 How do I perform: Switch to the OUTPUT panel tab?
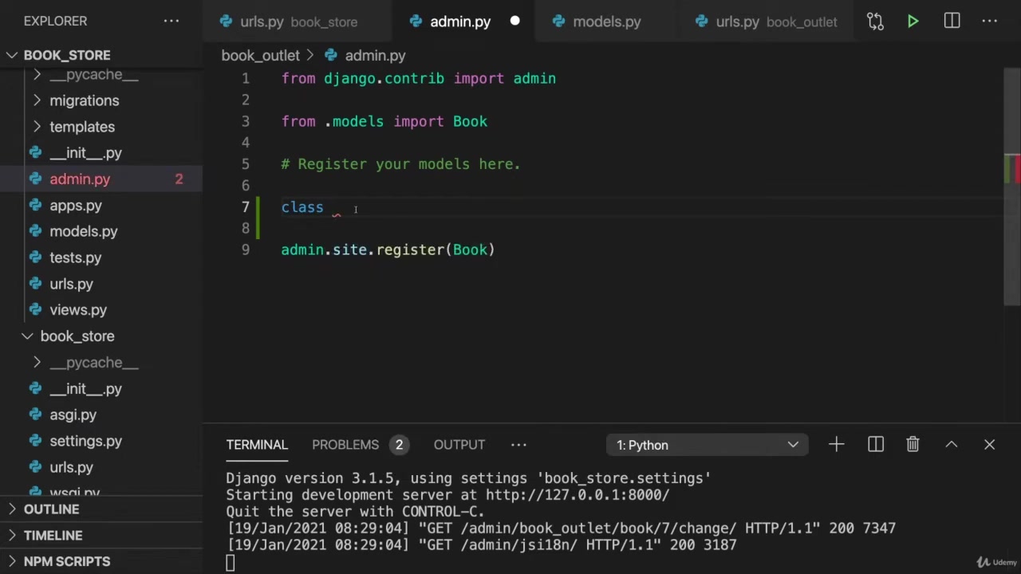tap(459, 445)
